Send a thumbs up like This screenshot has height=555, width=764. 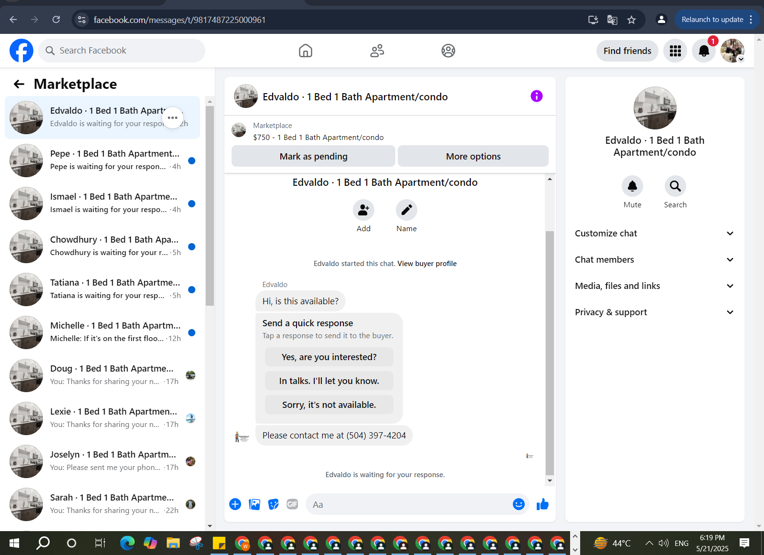[x=542, y=504]
